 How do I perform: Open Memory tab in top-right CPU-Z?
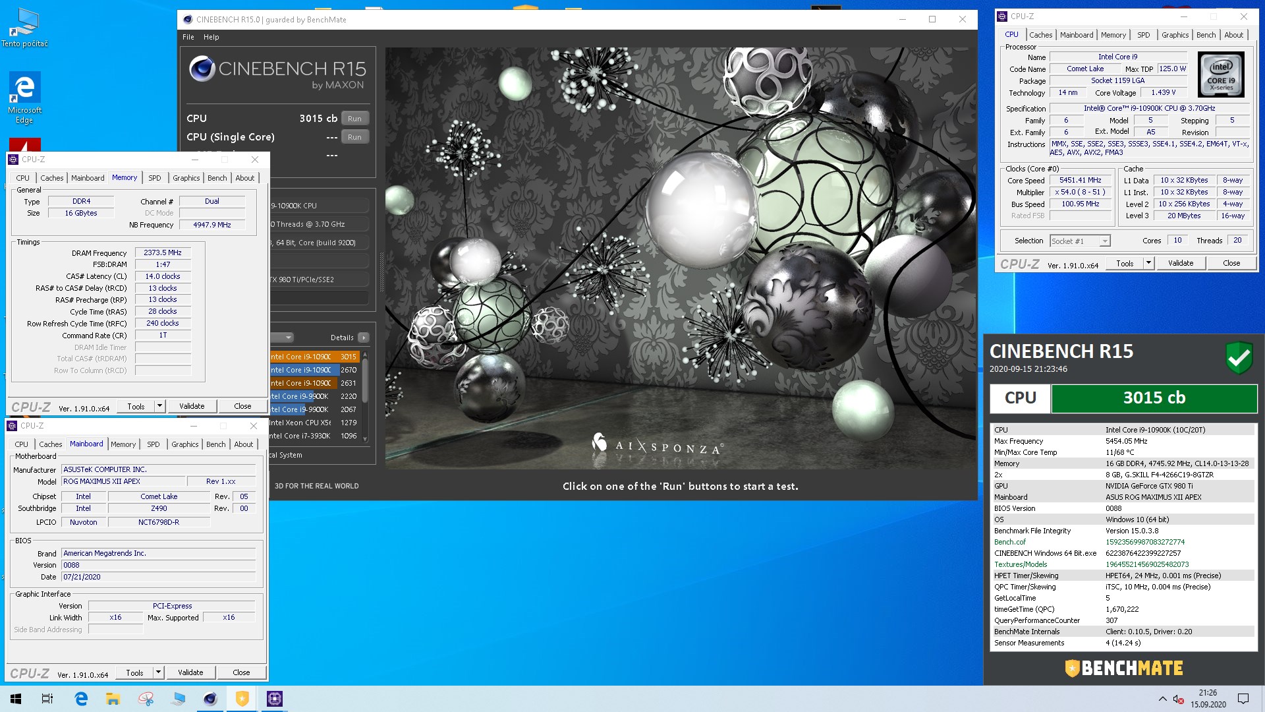(1113, 35)
